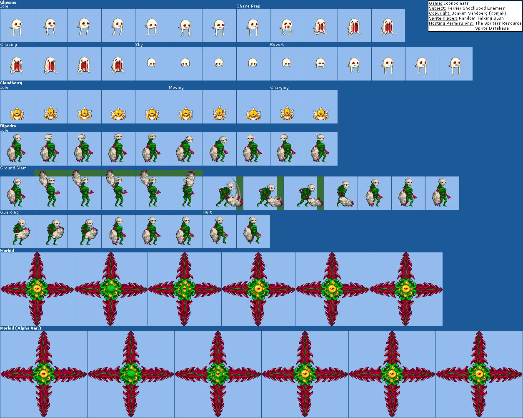Select the Hurt label

tap(207, 212)
